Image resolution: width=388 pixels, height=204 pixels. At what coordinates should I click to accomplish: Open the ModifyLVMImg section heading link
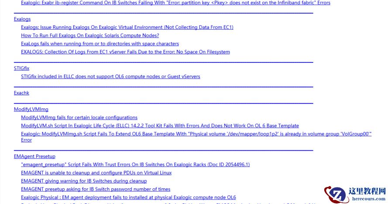(31, 109)
